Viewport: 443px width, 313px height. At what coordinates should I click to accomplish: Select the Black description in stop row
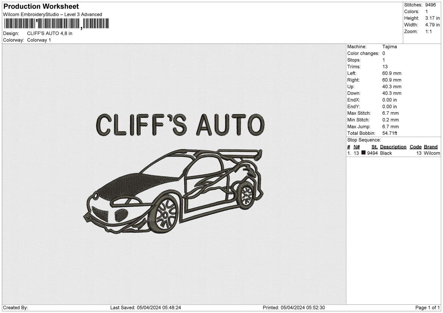tap(386, 153)
